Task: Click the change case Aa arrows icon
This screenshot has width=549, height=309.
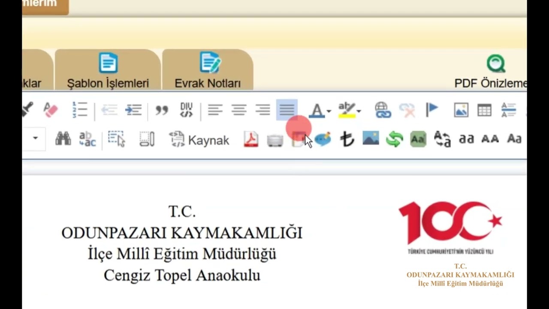Action: click(442, 139)
